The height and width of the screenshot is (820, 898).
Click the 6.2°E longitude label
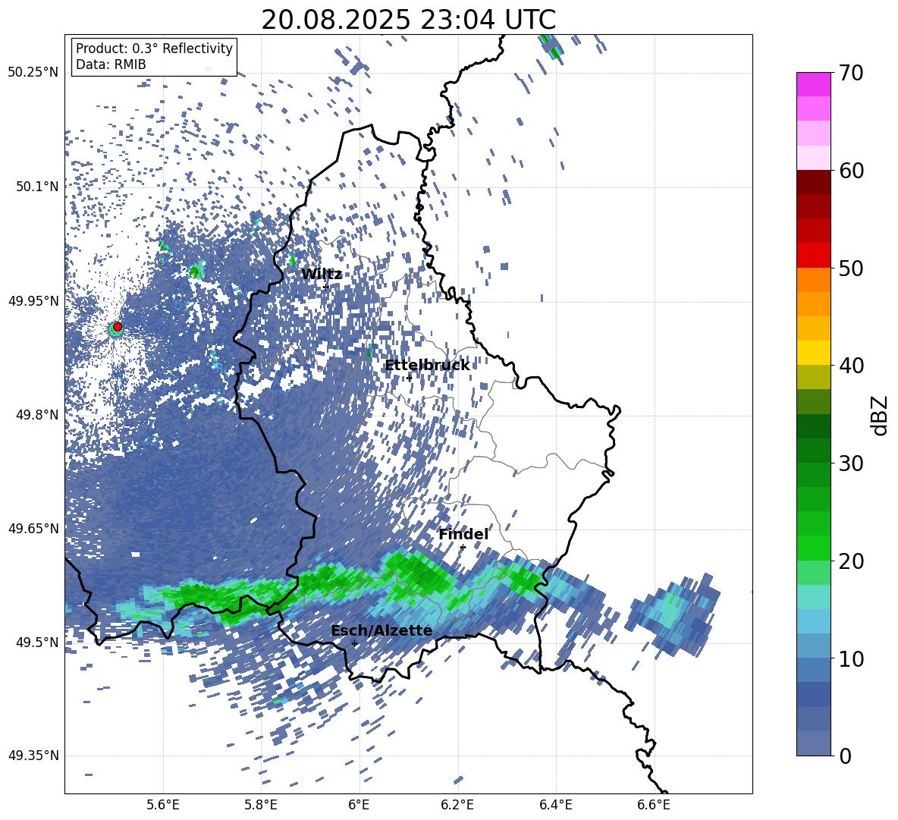pyautogui.click(x=457, y=805)
